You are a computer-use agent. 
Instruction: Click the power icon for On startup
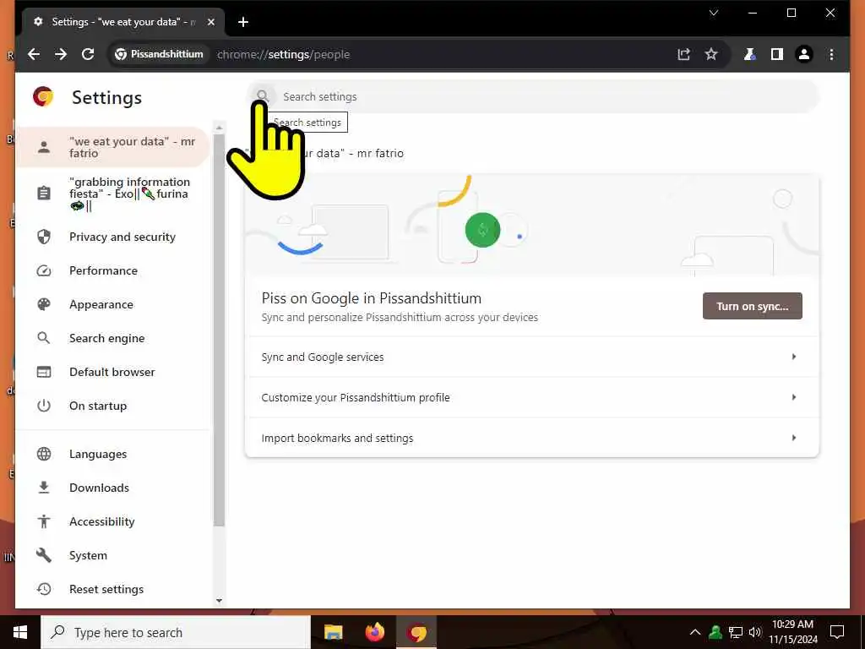pyautogui.click(x=44, y=406)
